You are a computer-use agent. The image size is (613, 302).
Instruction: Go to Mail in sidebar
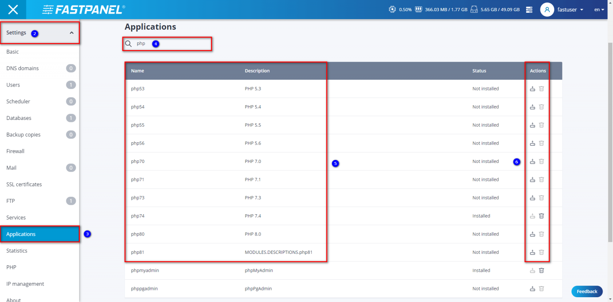pyautogui.click(x=40, y=168)
